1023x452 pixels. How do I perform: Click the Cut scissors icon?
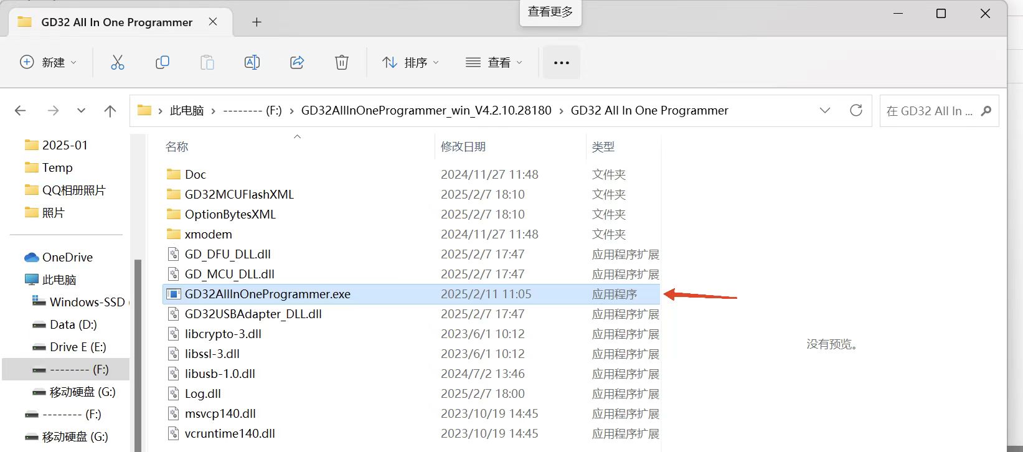coord(117,62)
